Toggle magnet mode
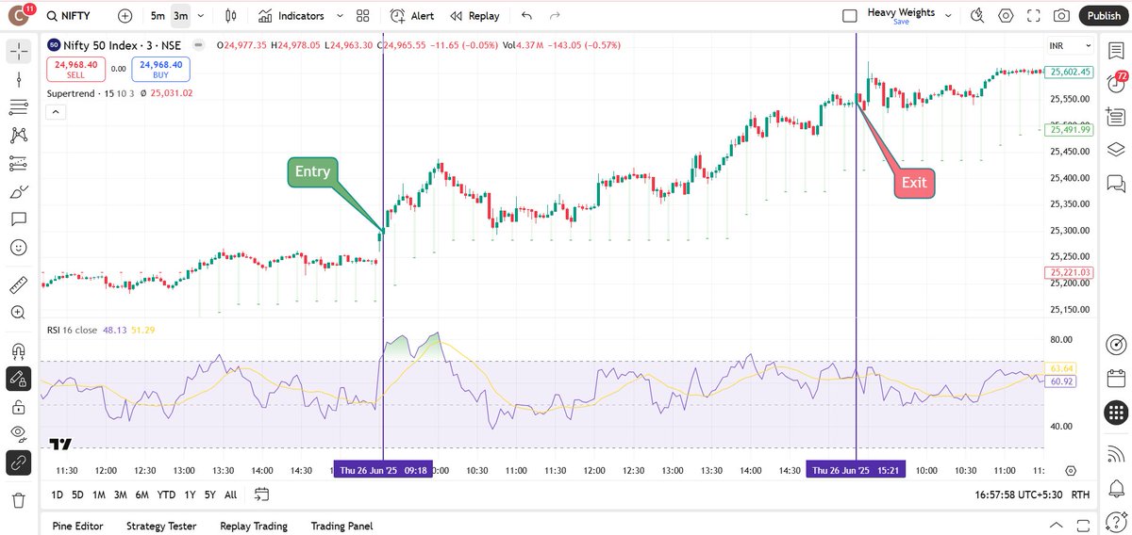The width and height of the screenshot is (1132, 535). pyautogui.click(x=19, y=350)
